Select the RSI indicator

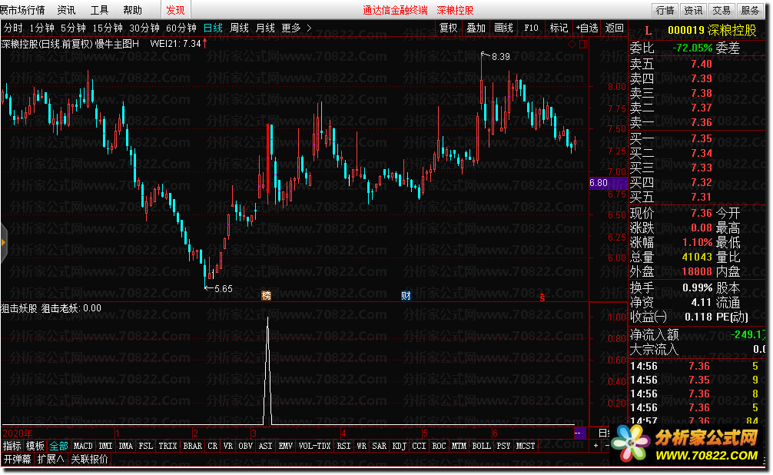(x=343, y=446)
